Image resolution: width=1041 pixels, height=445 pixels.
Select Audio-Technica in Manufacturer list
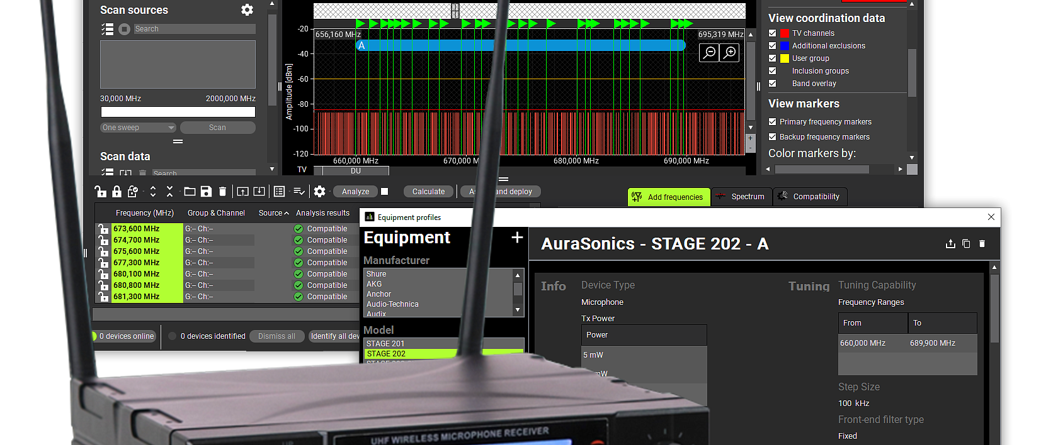pos(438,304)
